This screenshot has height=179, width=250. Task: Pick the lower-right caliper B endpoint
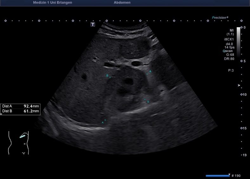point(145,100)
